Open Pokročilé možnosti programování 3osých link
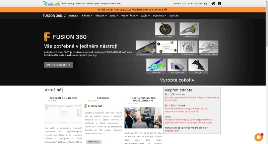The width and height of the screenshot is (268, 144). pos(187,110)
